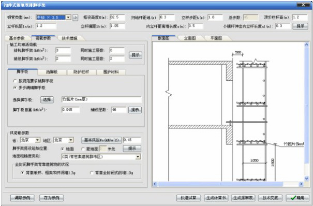Screen dimensions: 313x206
Task: Switch to the 基本参数 tab
Action: (x=17, y=38)
